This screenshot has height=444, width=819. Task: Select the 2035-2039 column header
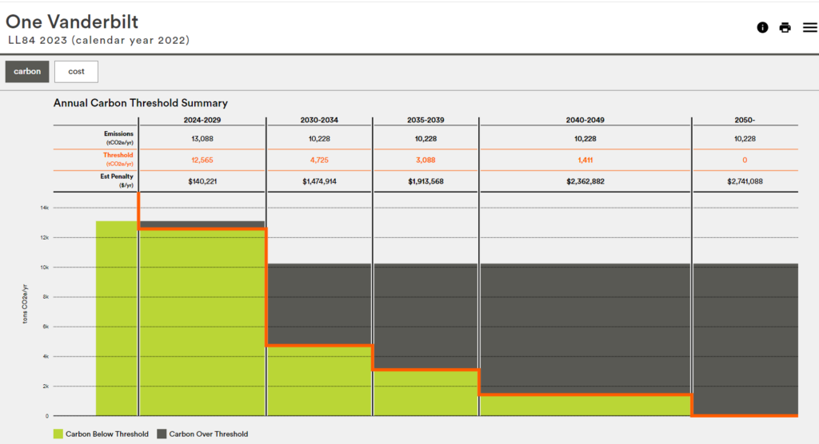[425, 120]
